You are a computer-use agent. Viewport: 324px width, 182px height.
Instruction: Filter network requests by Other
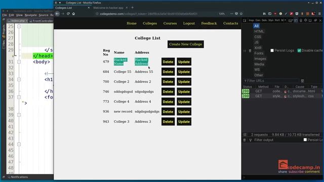tap(259, 75)
